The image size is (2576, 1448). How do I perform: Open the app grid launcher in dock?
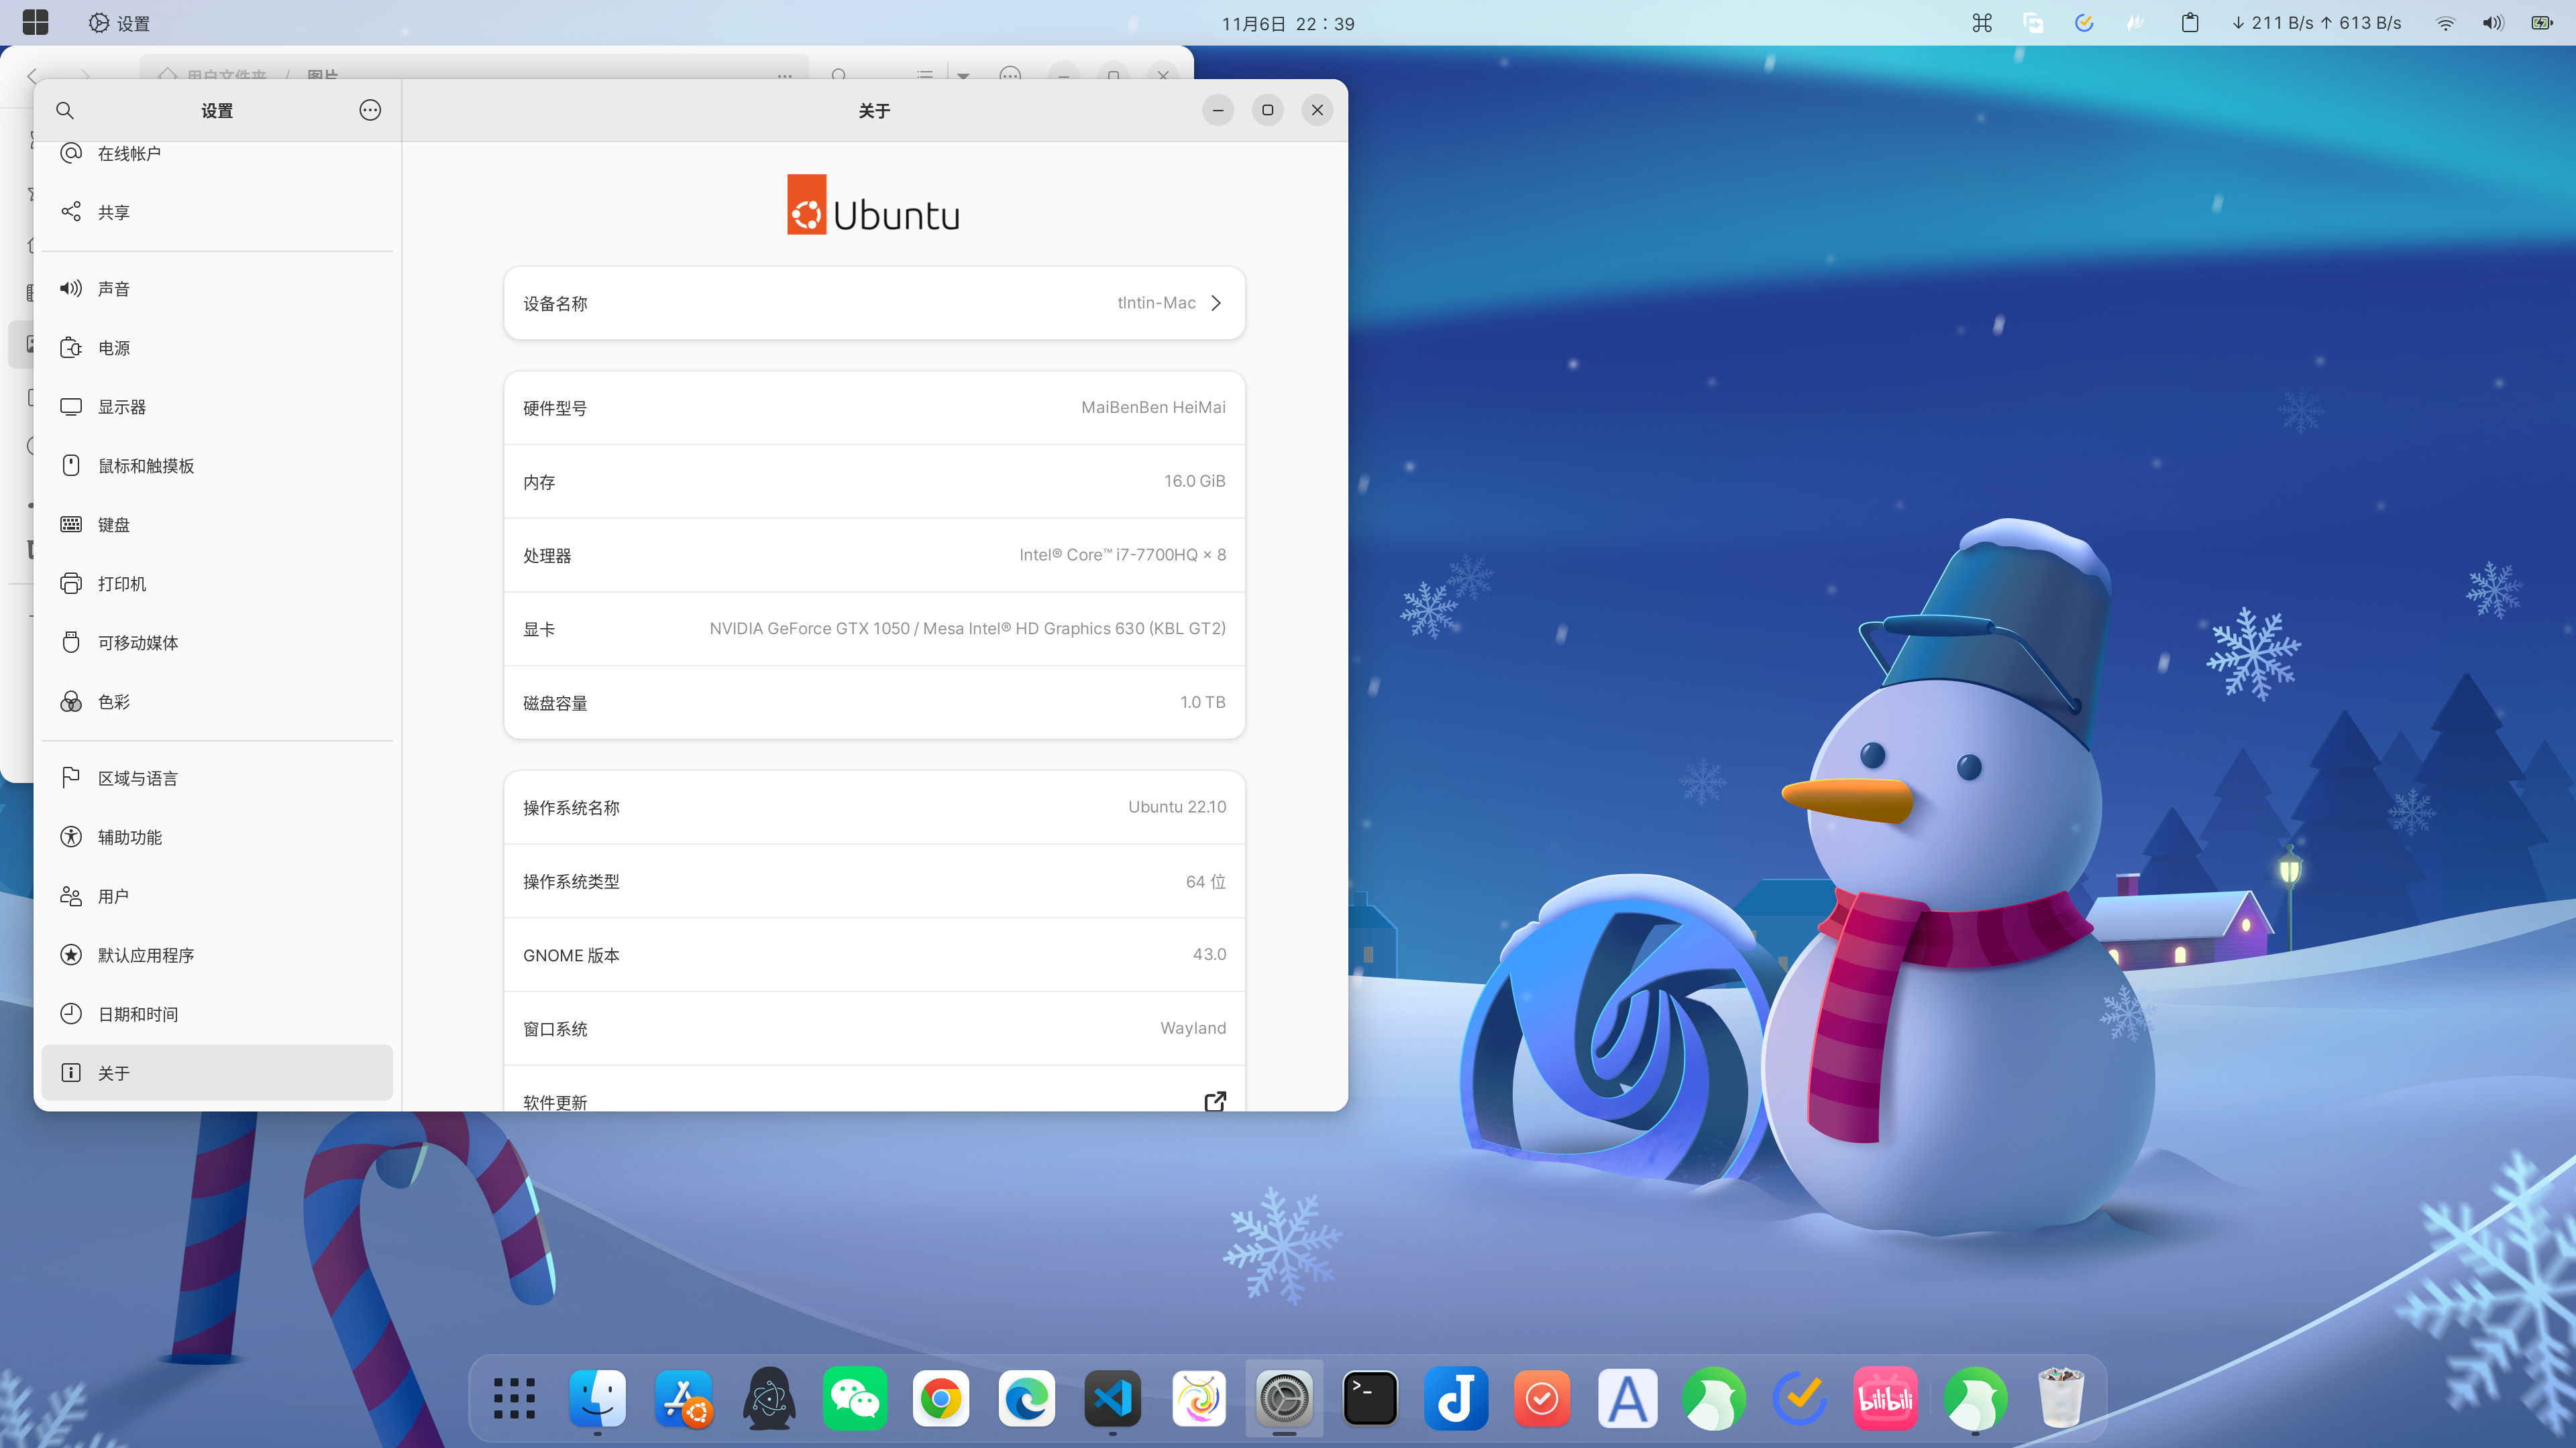(x=514, y=1398)
